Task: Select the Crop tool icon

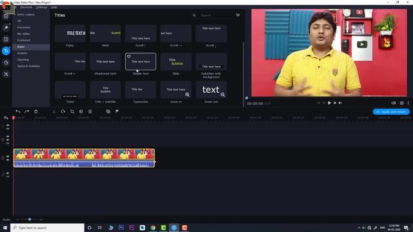Action: pos(72,111)
